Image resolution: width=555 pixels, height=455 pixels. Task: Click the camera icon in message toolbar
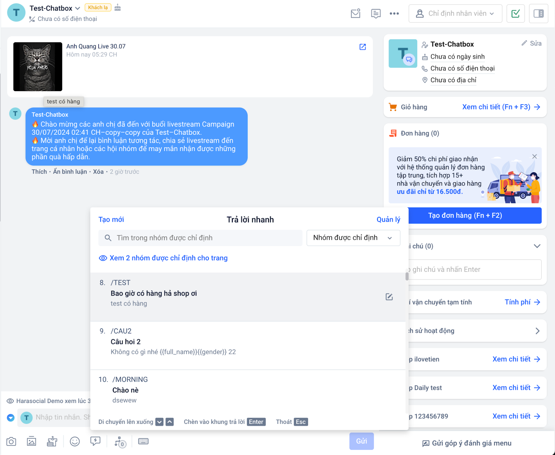pos(11,441)
